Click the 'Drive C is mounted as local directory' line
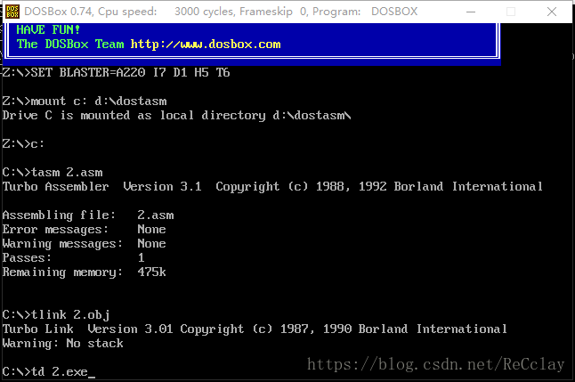Viewport: 575px width, 382px height. coord(177,116)
